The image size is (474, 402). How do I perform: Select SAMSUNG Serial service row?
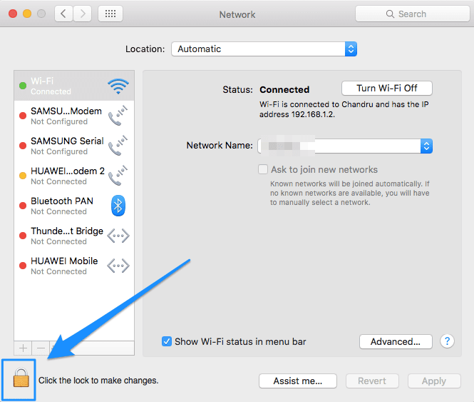74,146
